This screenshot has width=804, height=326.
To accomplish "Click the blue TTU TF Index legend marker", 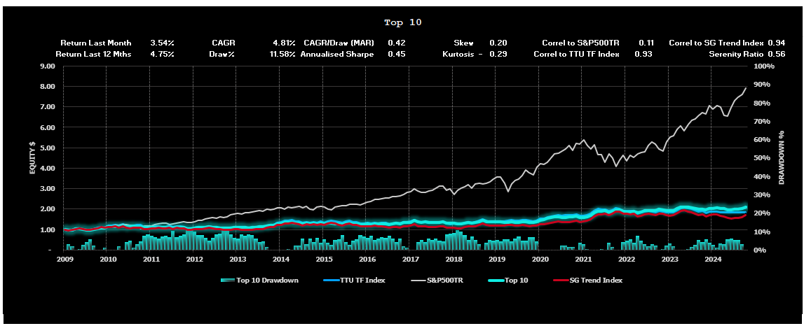I will [330, 281].
